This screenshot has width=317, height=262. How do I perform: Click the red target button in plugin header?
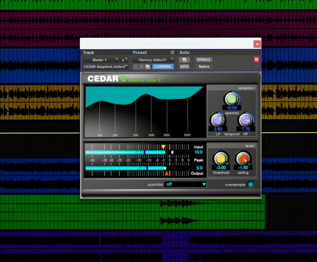click(256, 60)
